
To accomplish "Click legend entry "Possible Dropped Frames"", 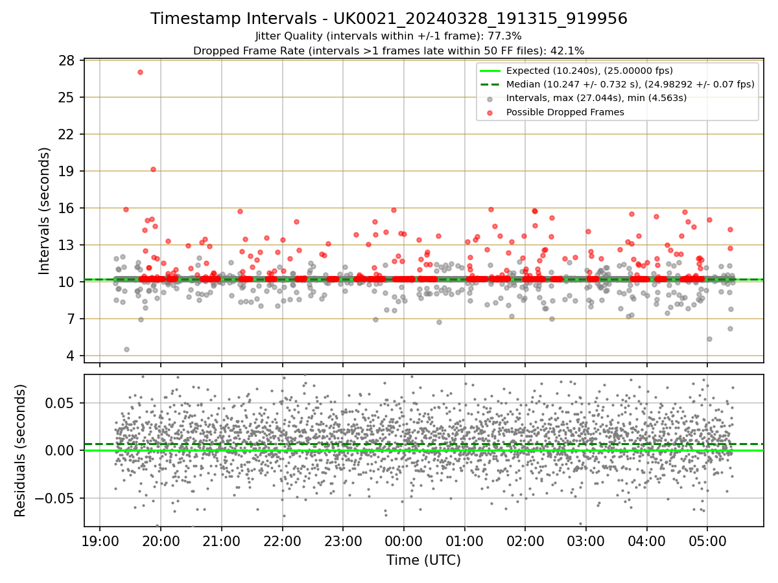I will (565, 112).
